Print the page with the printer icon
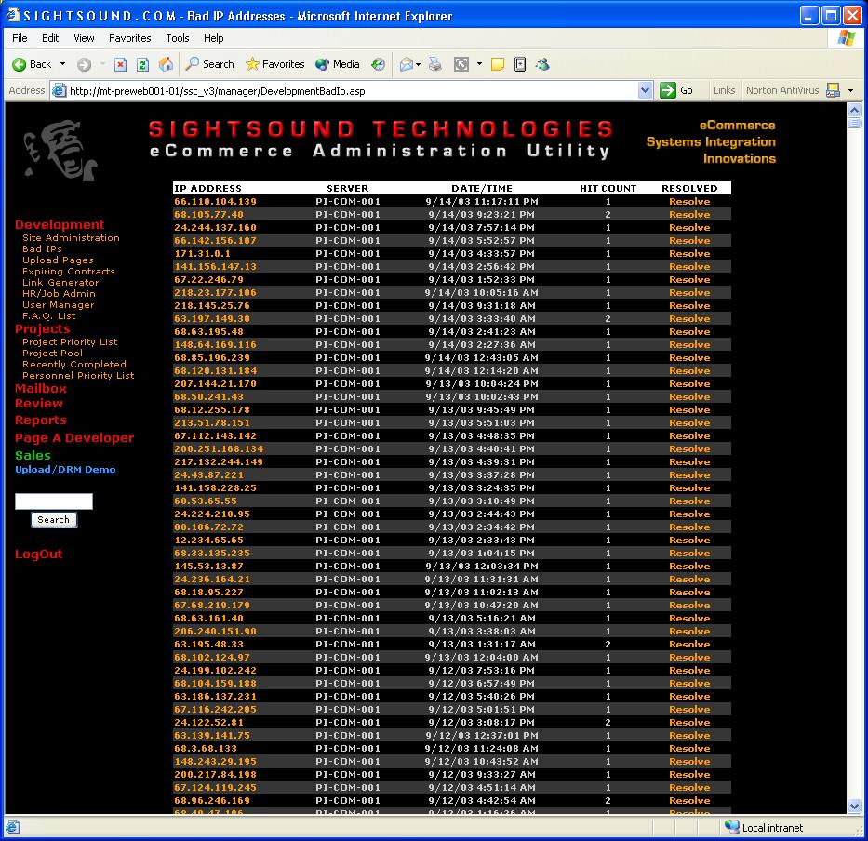The width and height of the screenshot is (868, 841). (x=435, y=65)
